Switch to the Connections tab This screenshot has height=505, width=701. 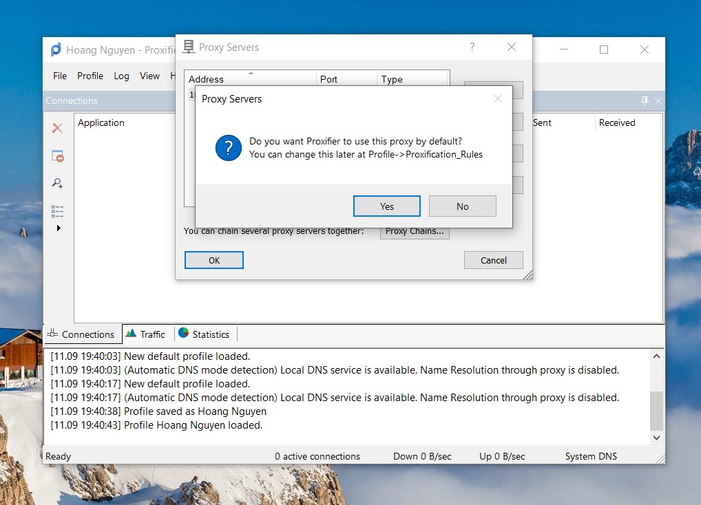tap(83, 334)
